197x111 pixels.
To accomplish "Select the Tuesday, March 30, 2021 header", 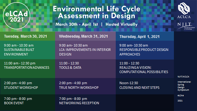I will (27, 36).
